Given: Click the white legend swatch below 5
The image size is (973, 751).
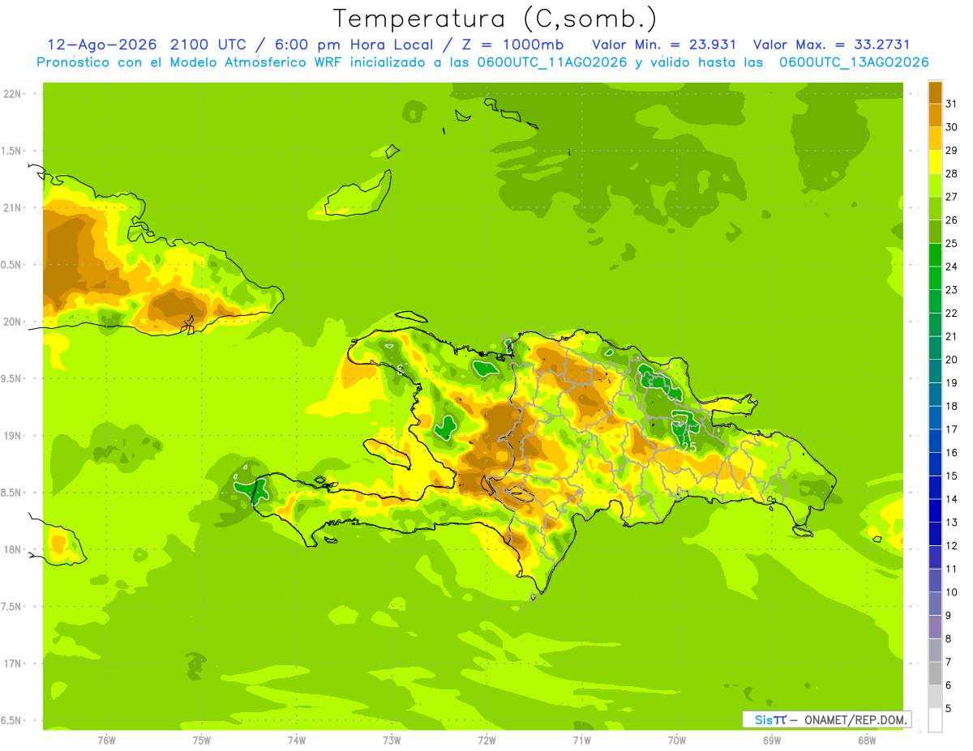Looking at the screenshot, I should point(935,720).
